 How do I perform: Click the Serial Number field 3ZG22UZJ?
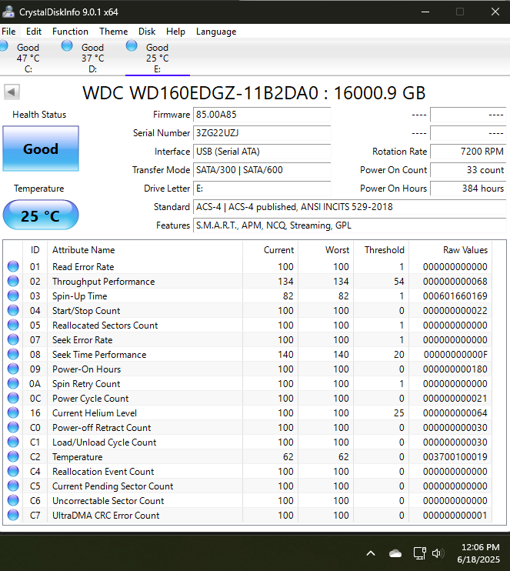point(262,133)
